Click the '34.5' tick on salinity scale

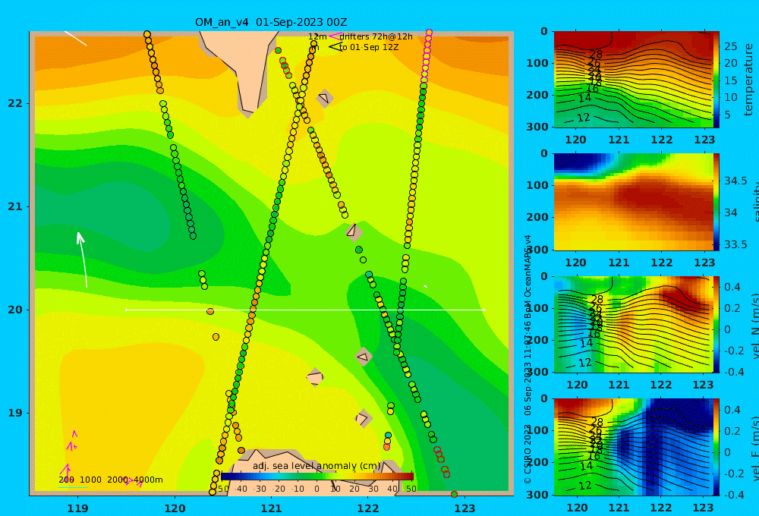pos(735,181)
